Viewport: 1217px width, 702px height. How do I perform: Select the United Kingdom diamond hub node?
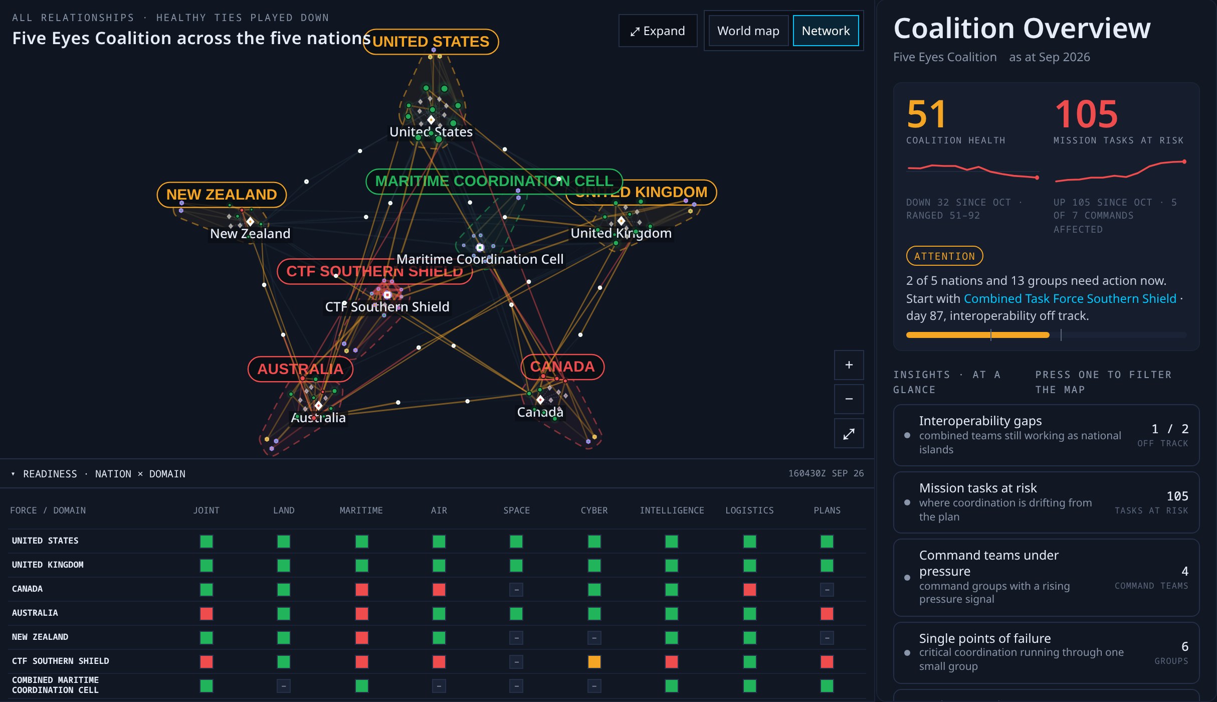[x=622, y=221]
